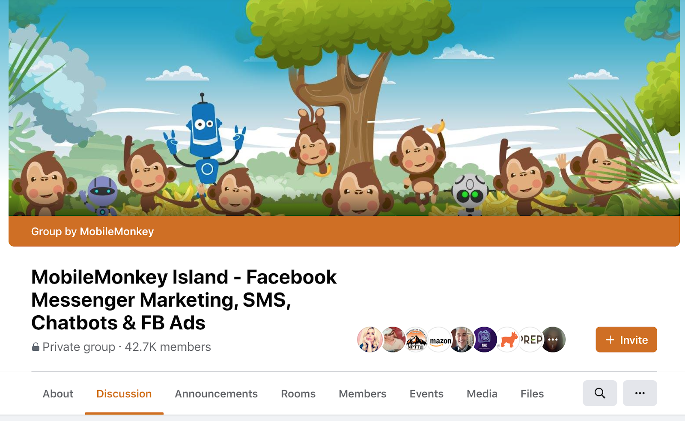Select the Rooms tab
The height and width of the screenshot is (421, 685).
298,394
